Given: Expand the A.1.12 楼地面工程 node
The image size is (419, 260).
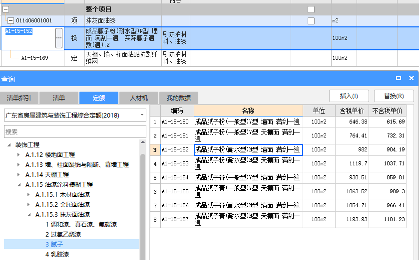Looking at the screenshot, I should tap(18, 155).
